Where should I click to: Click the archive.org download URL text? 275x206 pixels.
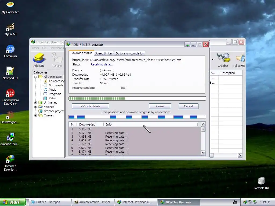click(x=127, y=60)
